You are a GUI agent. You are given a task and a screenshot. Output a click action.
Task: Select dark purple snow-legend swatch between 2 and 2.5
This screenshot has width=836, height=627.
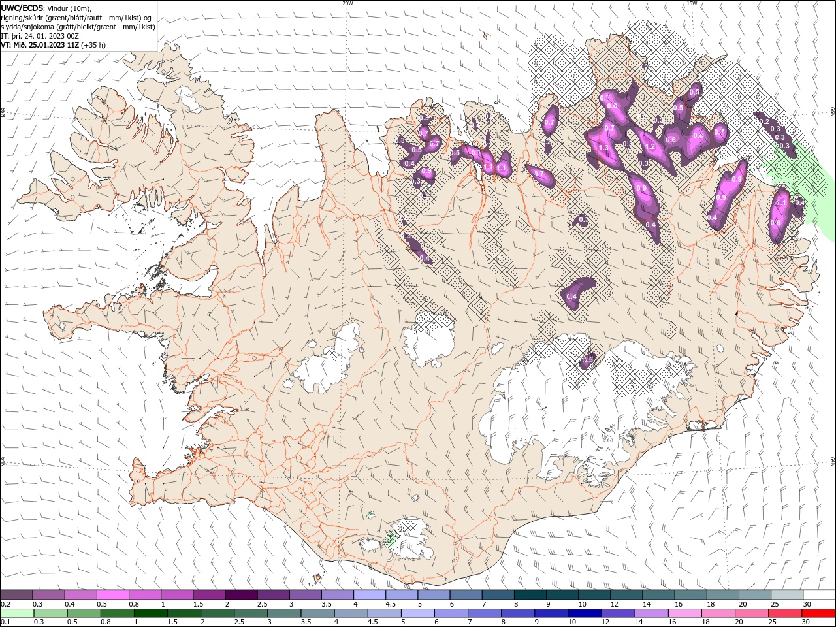241,595
